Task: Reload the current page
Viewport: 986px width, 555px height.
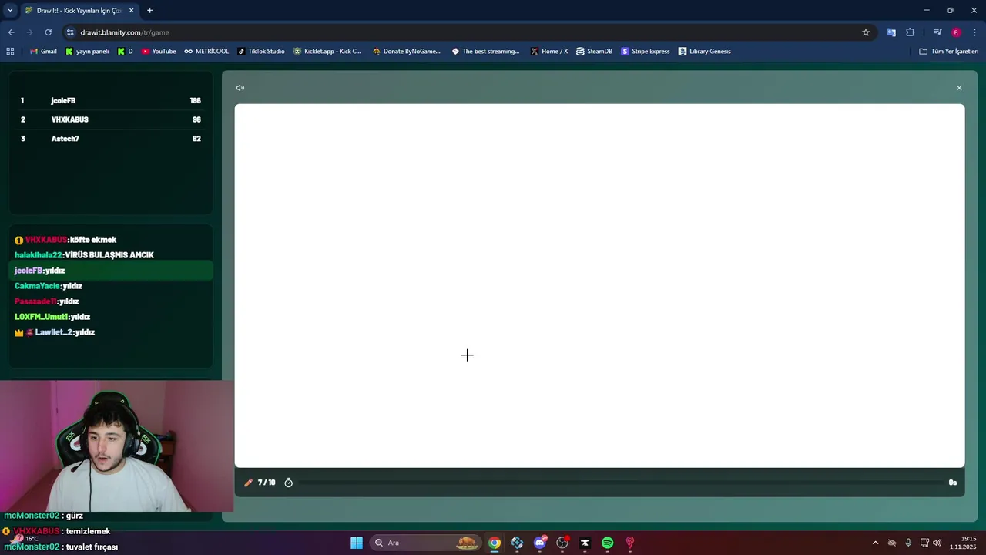Action: [48, 32]
